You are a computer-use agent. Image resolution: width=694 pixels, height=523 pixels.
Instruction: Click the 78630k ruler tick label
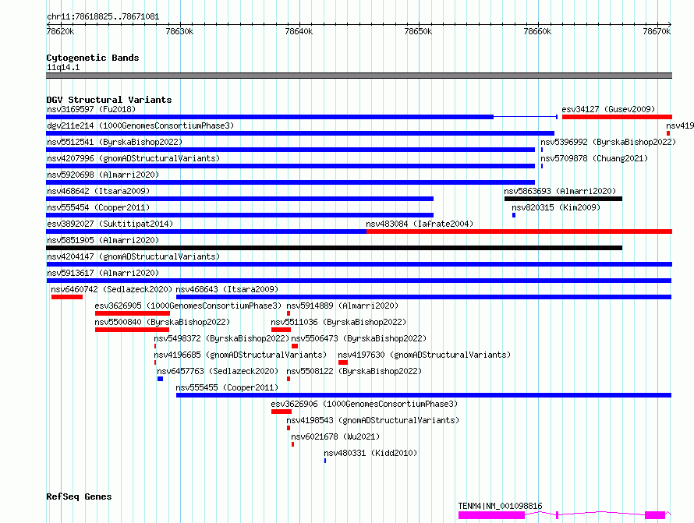tap(179, 31)
